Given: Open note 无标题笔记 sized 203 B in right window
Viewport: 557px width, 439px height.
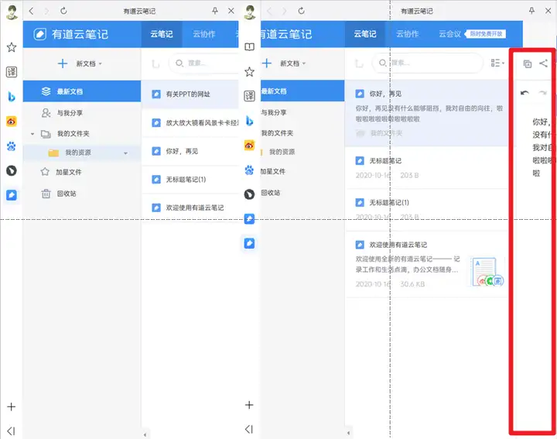Looking at the screenshot, I should pos(426,167).
